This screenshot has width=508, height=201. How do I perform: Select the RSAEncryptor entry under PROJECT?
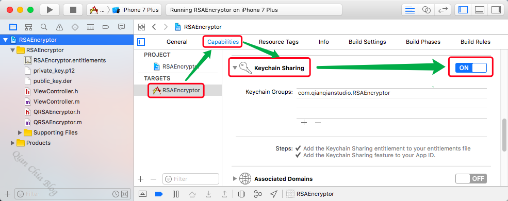[177, 66]
